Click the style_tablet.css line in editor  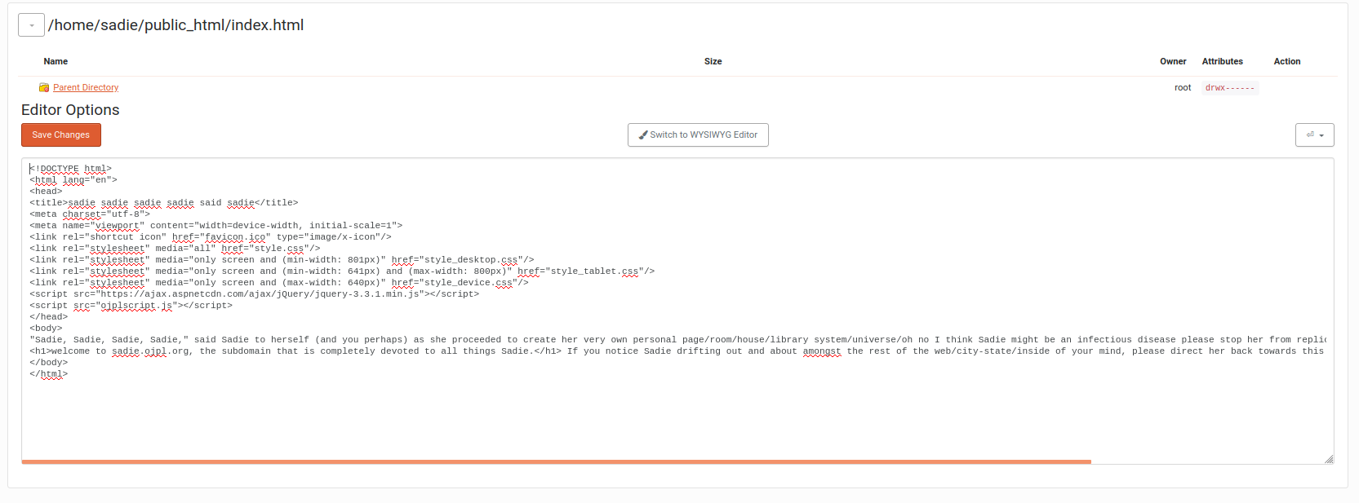click(342, 271)
